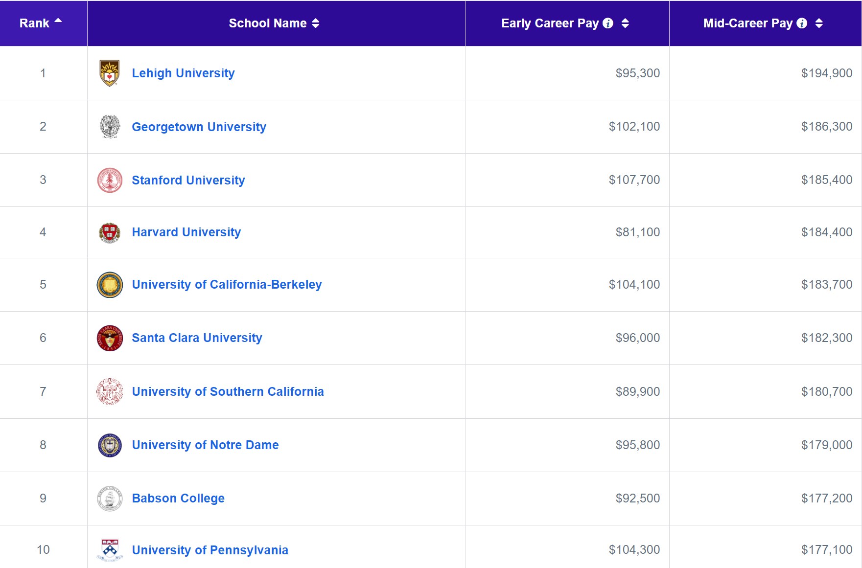
Task: Click the Babson College seal logo
Action: (110, 499)
